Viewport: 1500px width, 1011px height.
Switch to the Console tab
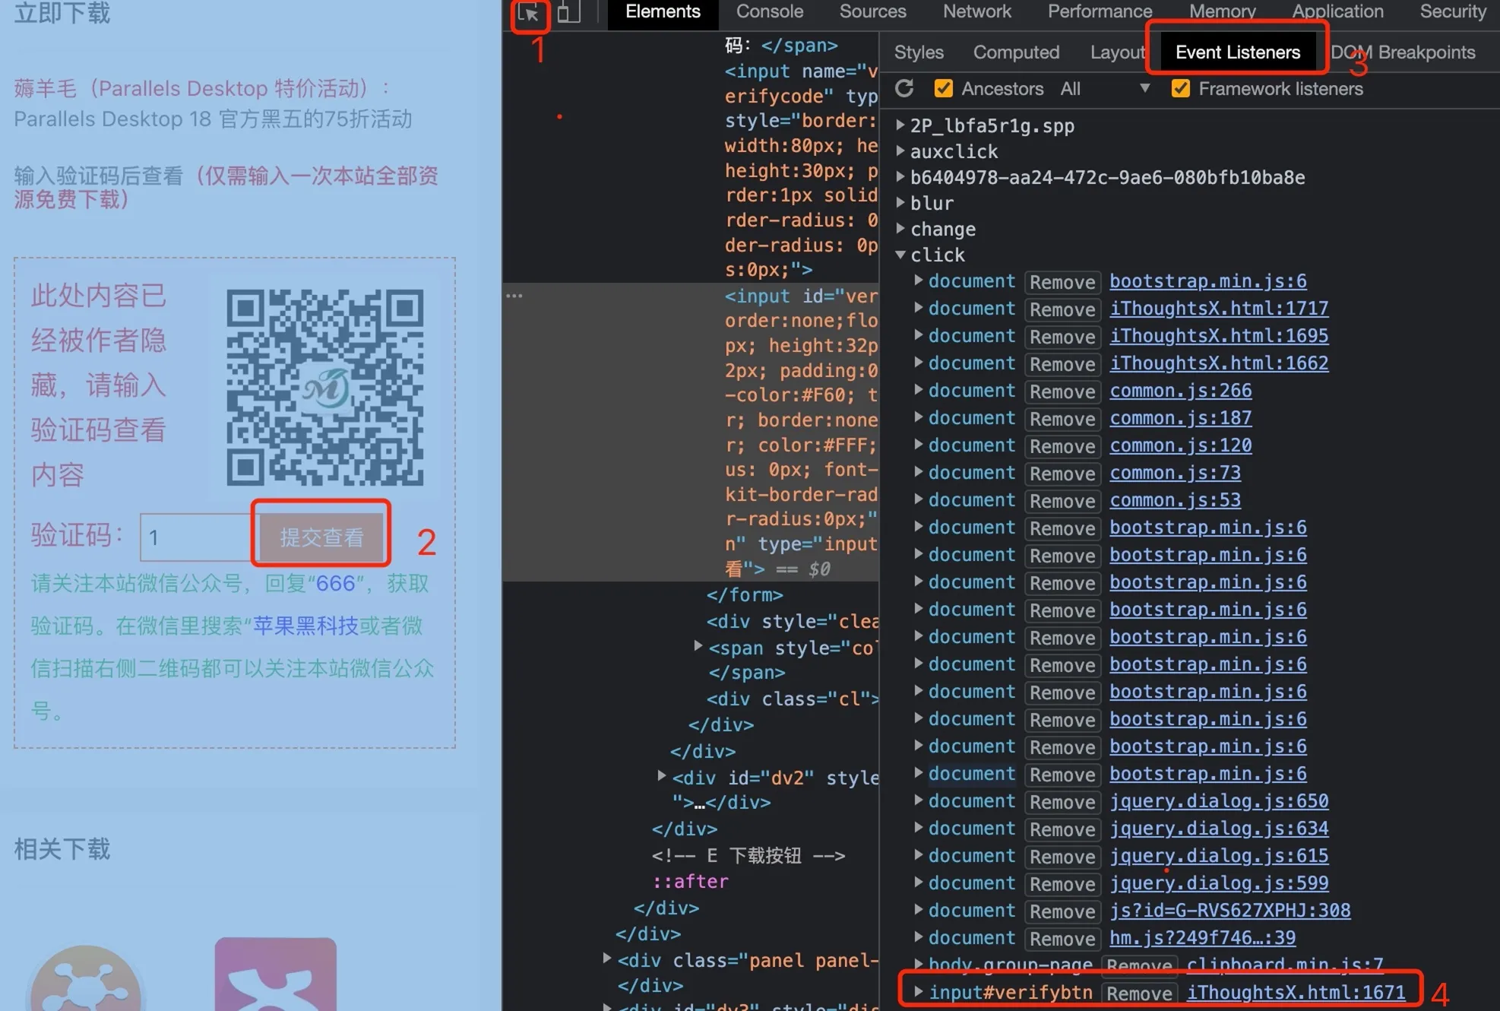click(x=769, y=11)
